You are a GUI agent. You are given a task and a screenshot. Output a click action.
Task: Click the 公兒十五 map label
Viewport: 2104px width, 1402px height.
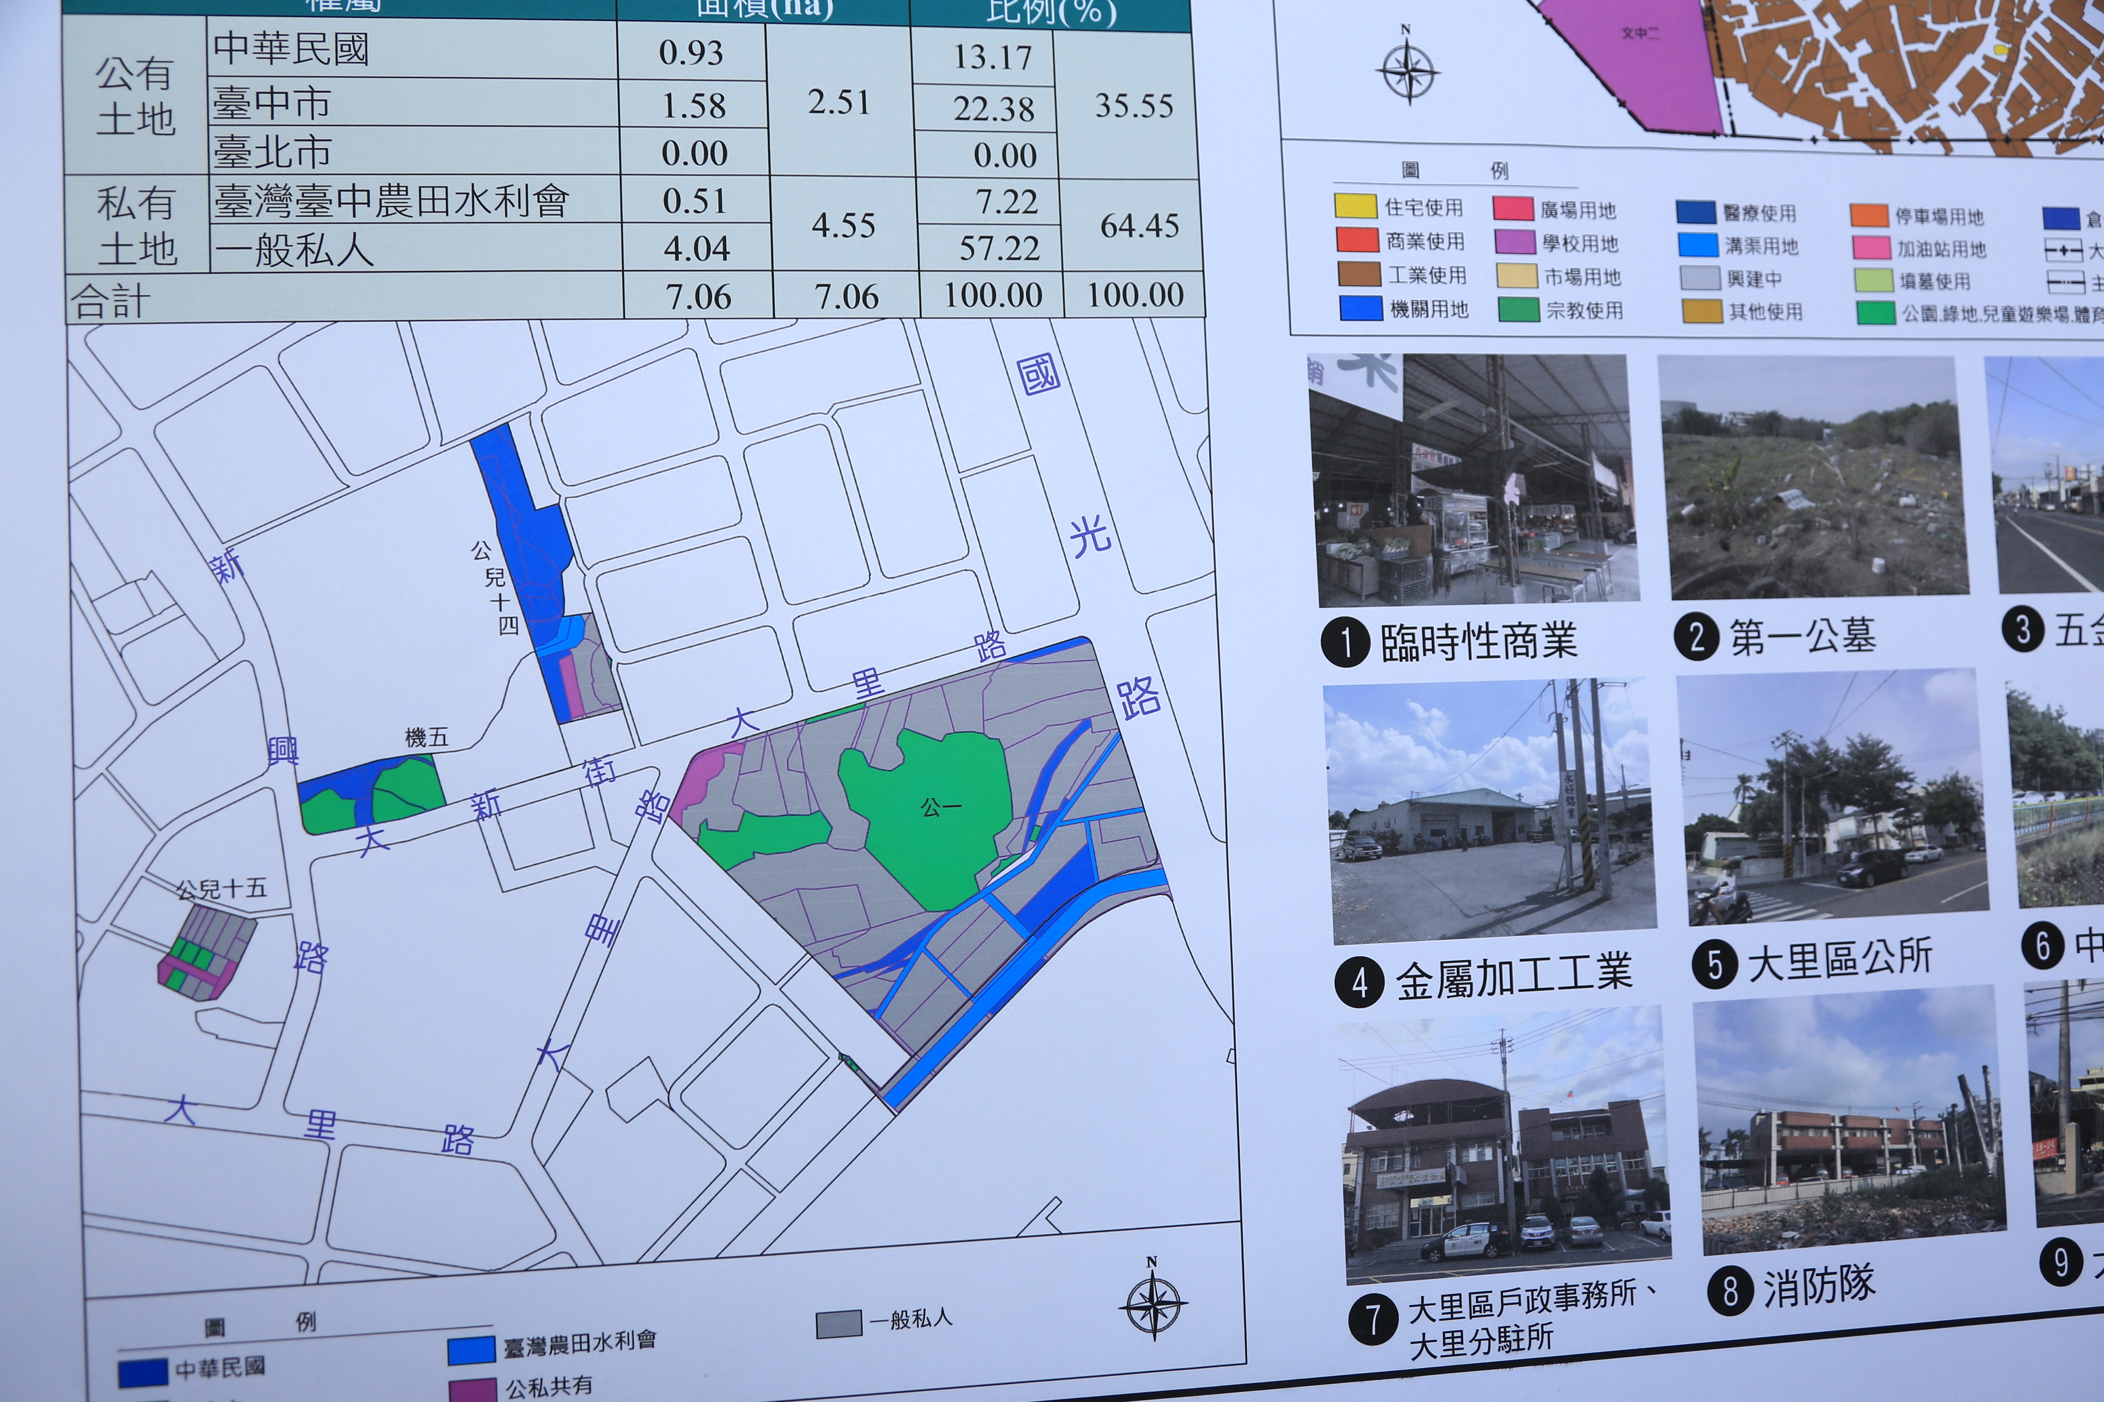coord(222,889)
